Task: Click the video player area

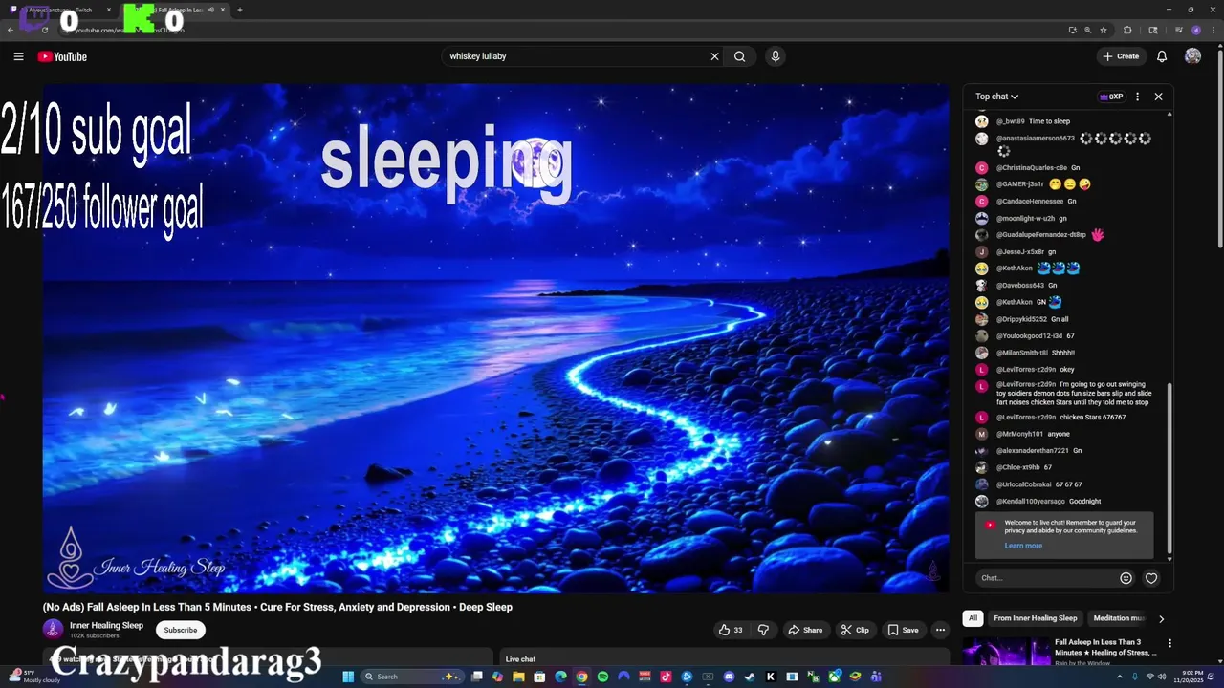Action: (x=496, y=338)
